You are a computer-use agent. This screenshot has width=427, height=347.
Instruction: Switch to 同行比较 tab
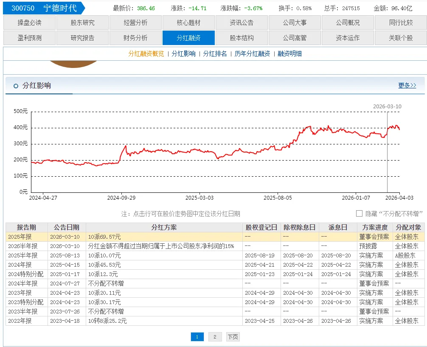point(401,23)
